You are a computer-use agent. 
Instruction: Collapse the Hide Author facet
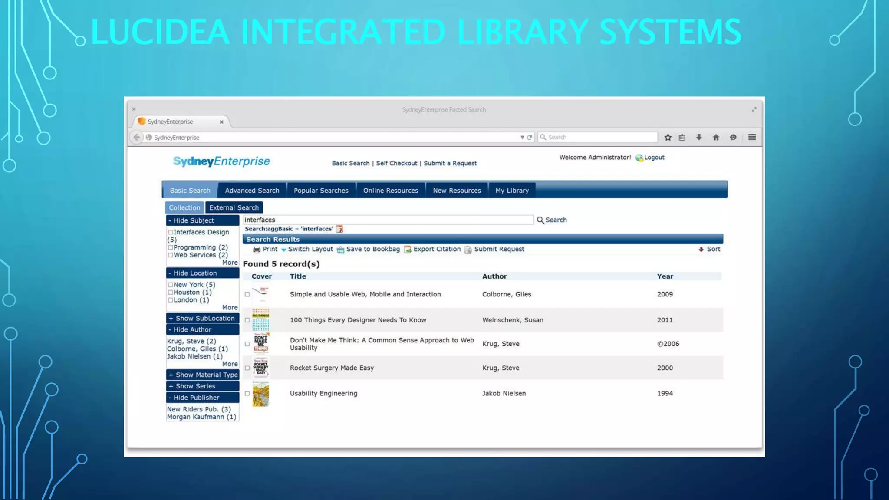tap(202, 330)
